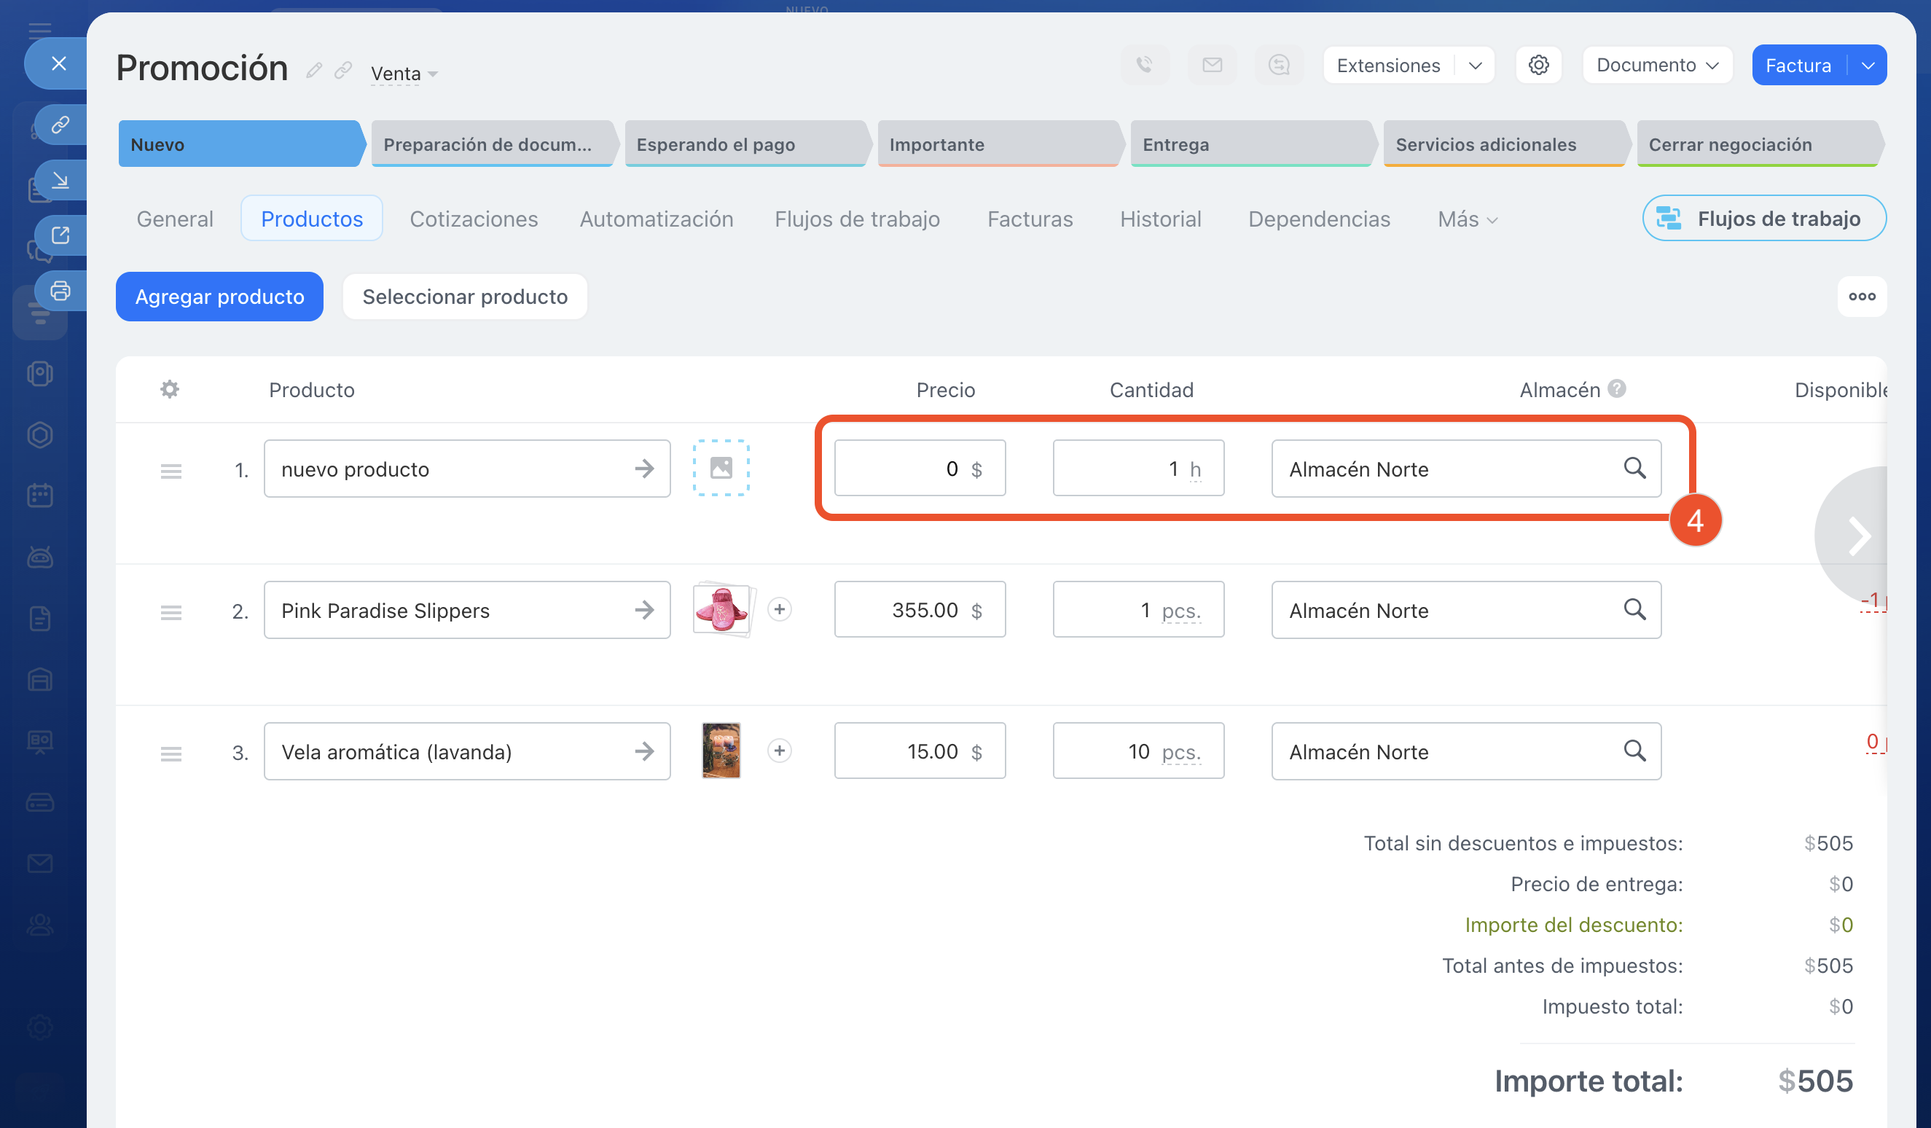Open the deal settings gear icon
Image resolution: width=1931 pixels, height=1128 pixels.
[x=1538, y=65]
